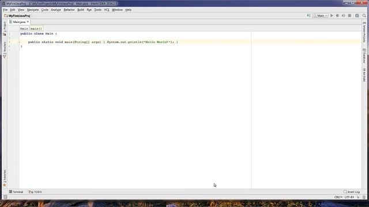Image resolution: width=369 pixels, height=207 pixels.
Task: Click the inspector icon in status bar
Action: [364, 197]
